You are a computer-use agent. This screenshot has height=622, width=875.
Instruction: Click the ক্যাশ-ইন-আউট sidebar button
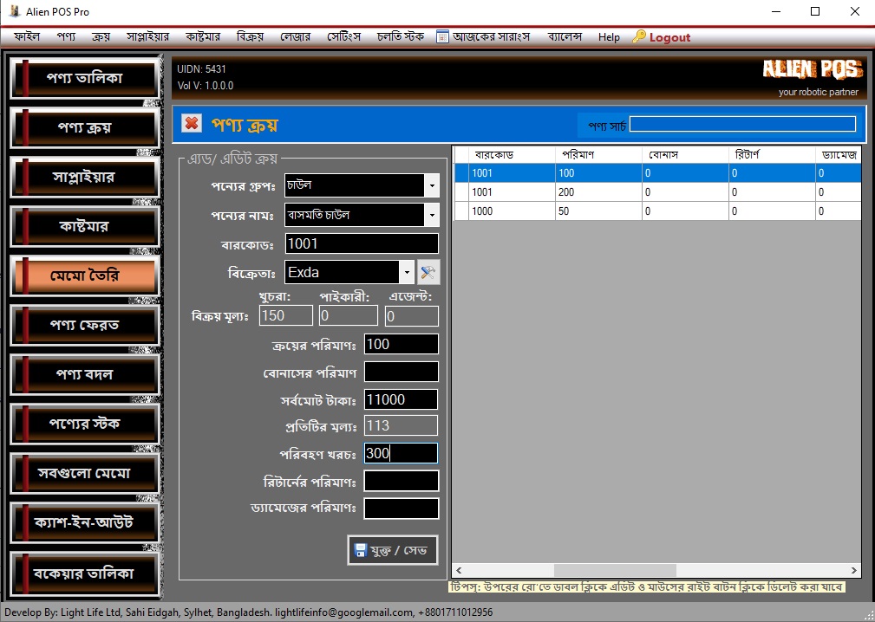(84, 522)
